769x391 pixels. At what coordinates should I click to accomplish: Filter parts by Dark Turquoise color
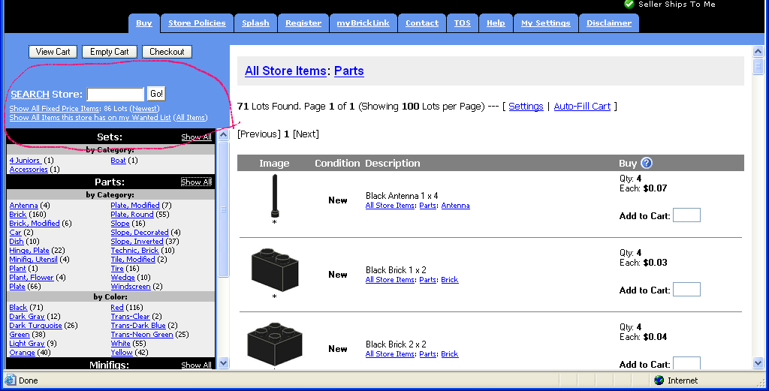(x=36, y=326)
